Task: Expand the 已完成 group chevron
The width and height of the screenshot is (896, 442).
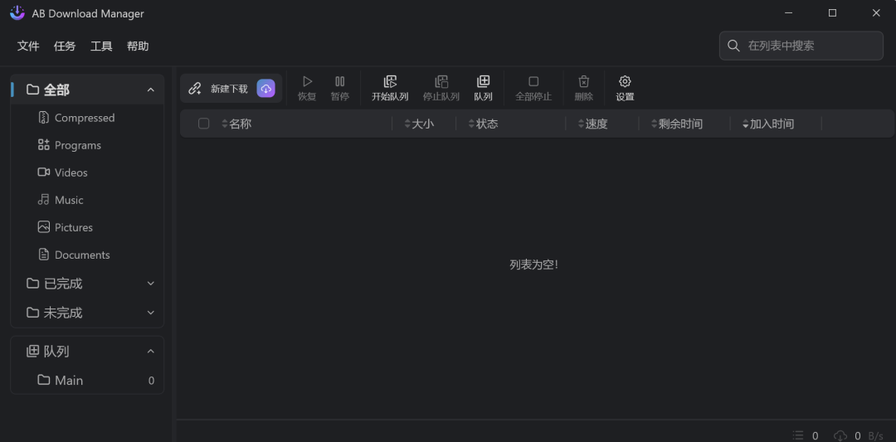Action: point(151,284)
